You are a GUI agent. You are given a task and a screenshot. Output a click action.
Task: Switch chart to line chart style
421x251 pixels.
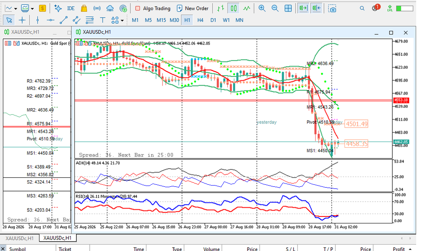(x=247, y=8)
